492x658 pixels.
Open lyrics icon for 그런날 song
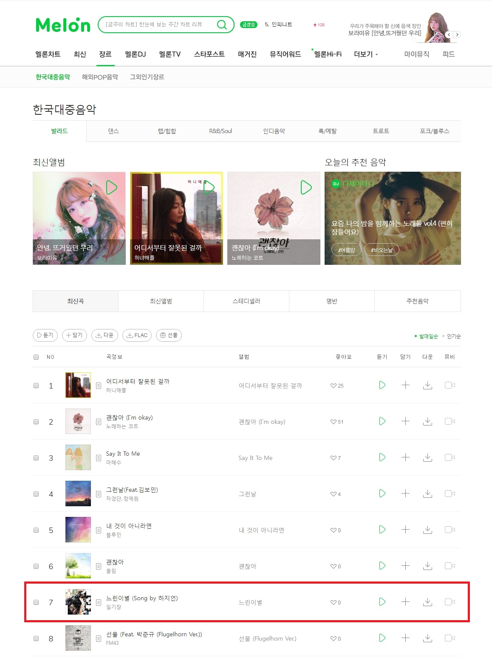coord(99,494)
